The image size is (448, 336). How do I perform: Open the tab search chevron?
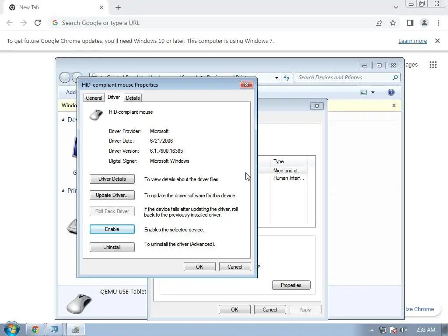point(395,7)
